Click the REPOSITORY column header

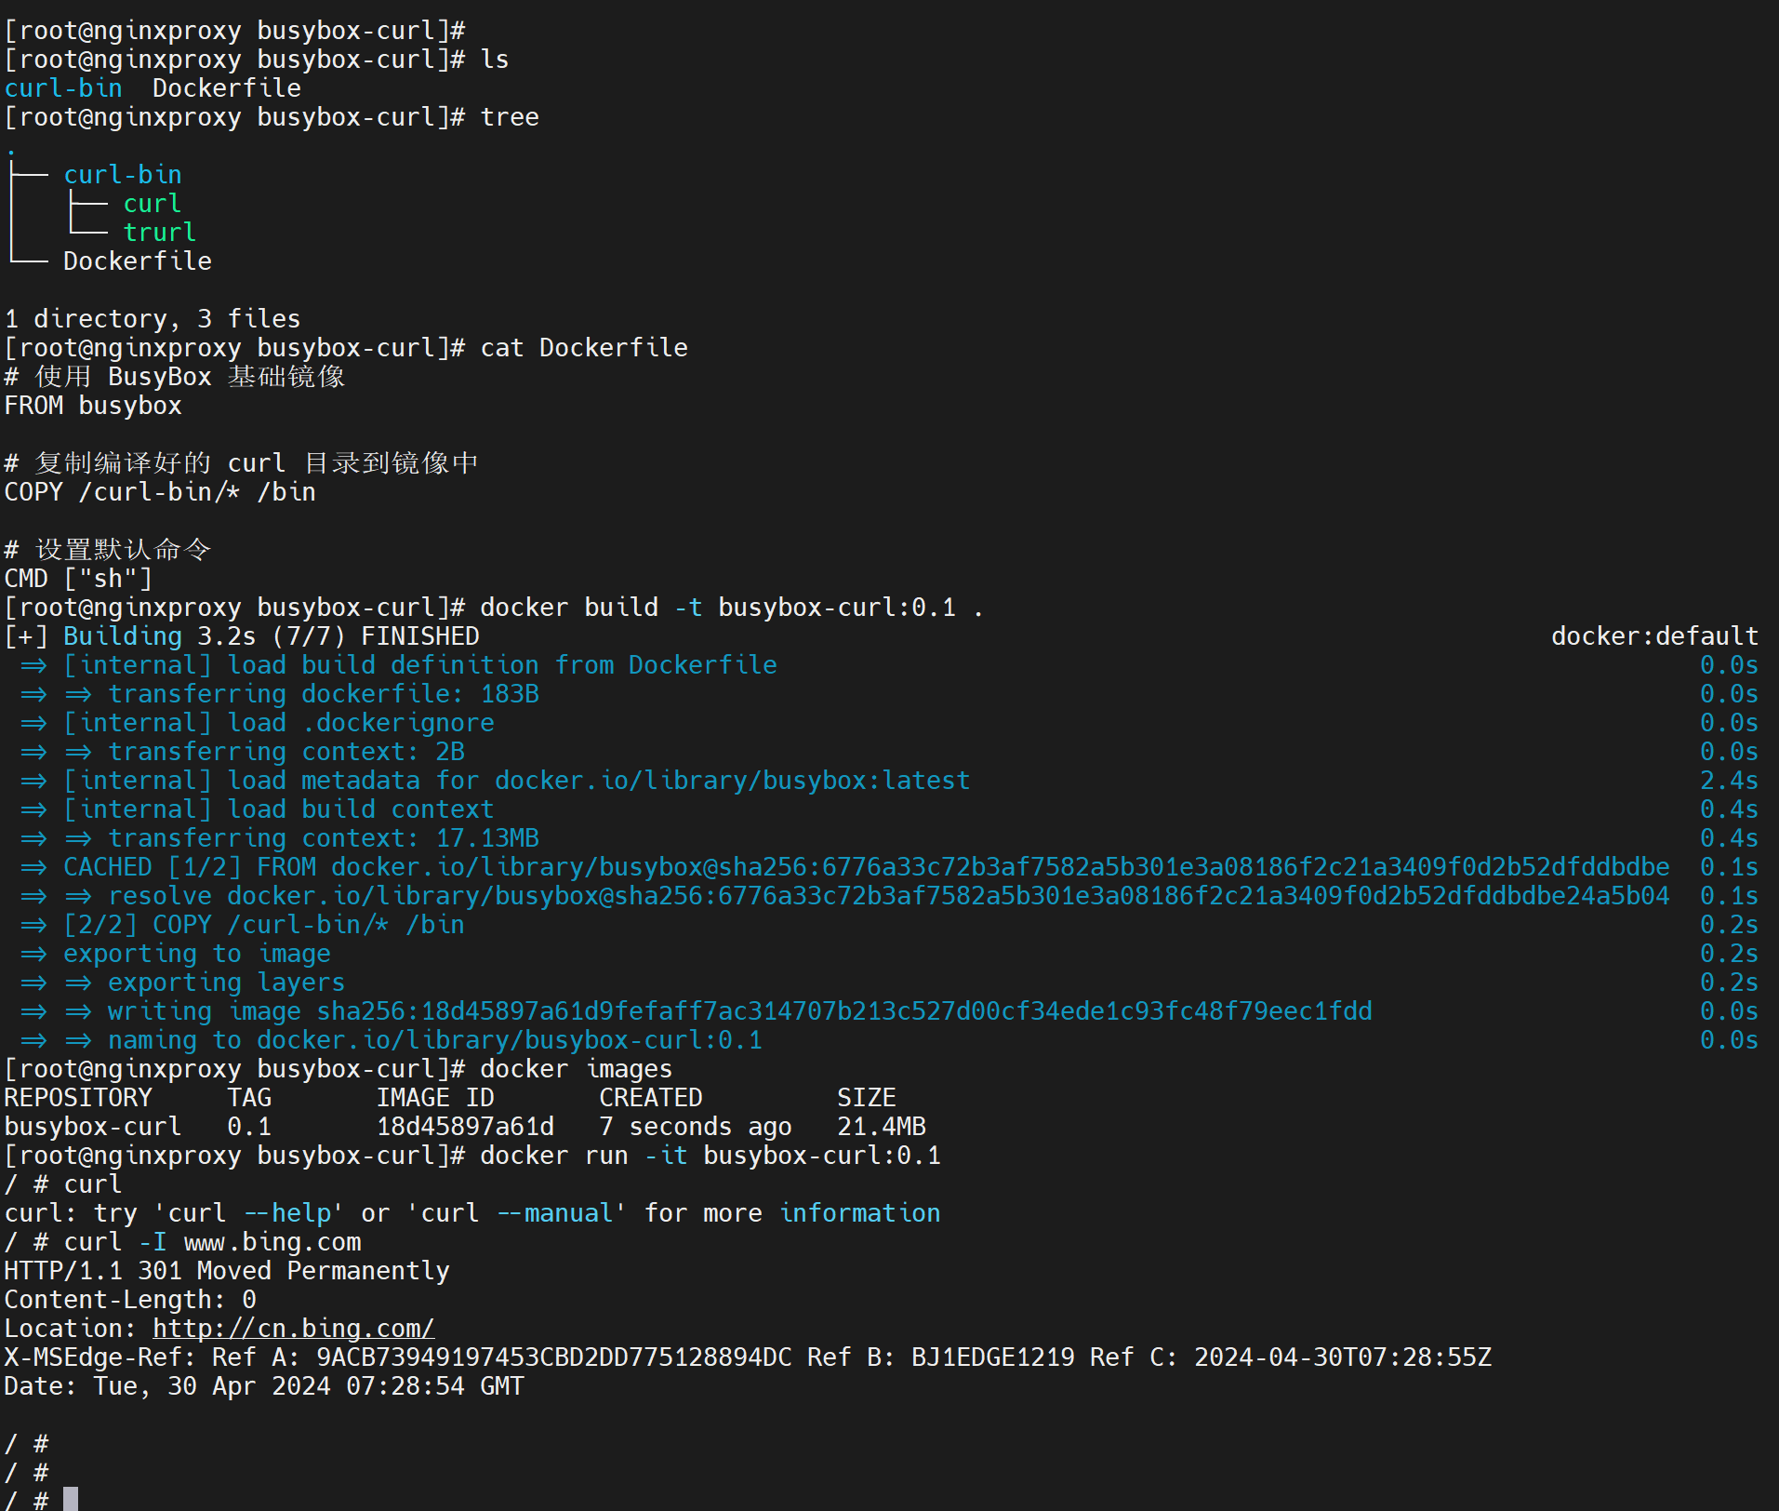pyautogui.click(x=78, y=1098)
